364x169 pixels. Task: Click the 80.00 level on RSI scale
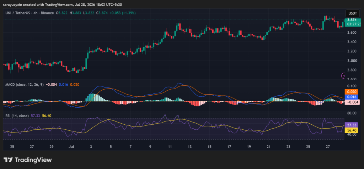pyautogui.click(x=351, y=113)
